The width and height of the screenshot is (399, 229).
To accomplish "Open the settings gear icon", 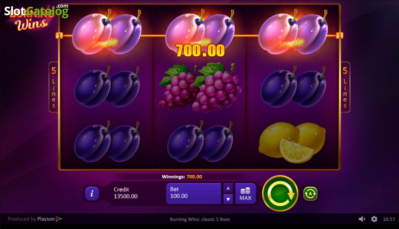I will pyautogui.click(x=374, y=219).
